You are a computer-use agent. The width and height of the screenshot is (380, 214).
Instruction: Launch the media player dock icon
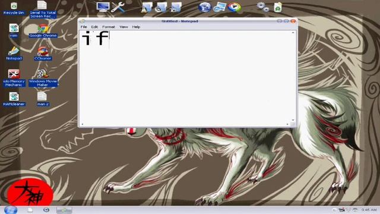coord(235,7)
